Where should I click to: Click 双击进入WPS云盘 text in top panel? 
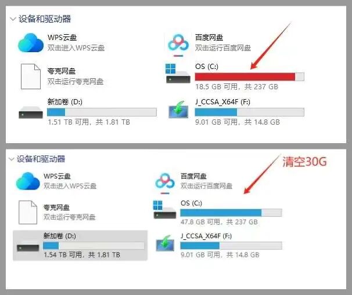click(76, 48)
